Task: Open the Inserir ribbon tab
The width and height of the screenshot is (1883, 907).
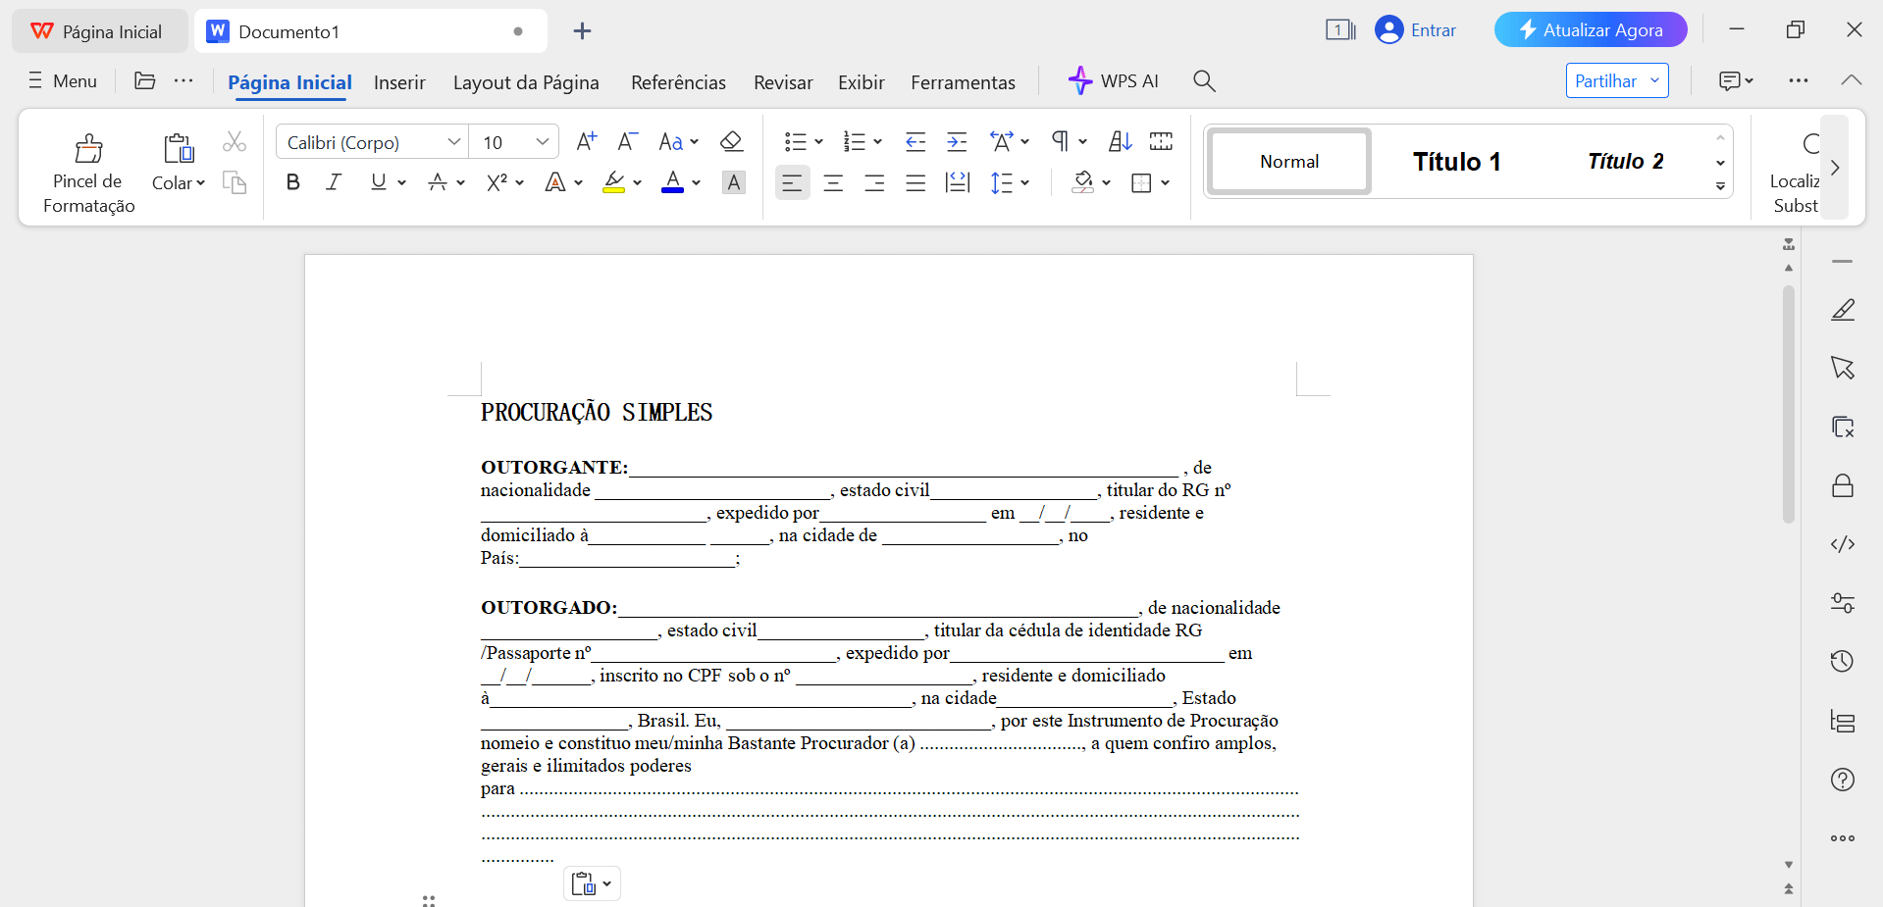Action: point(399,82)
